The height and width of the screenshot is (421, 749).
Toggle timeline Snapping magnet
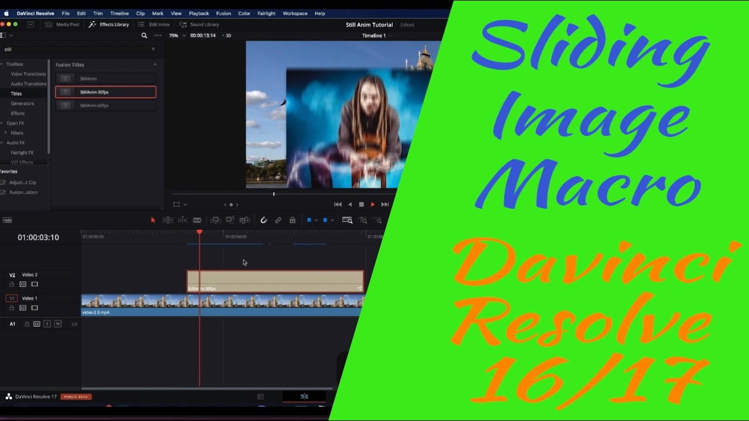click(264, 220)
